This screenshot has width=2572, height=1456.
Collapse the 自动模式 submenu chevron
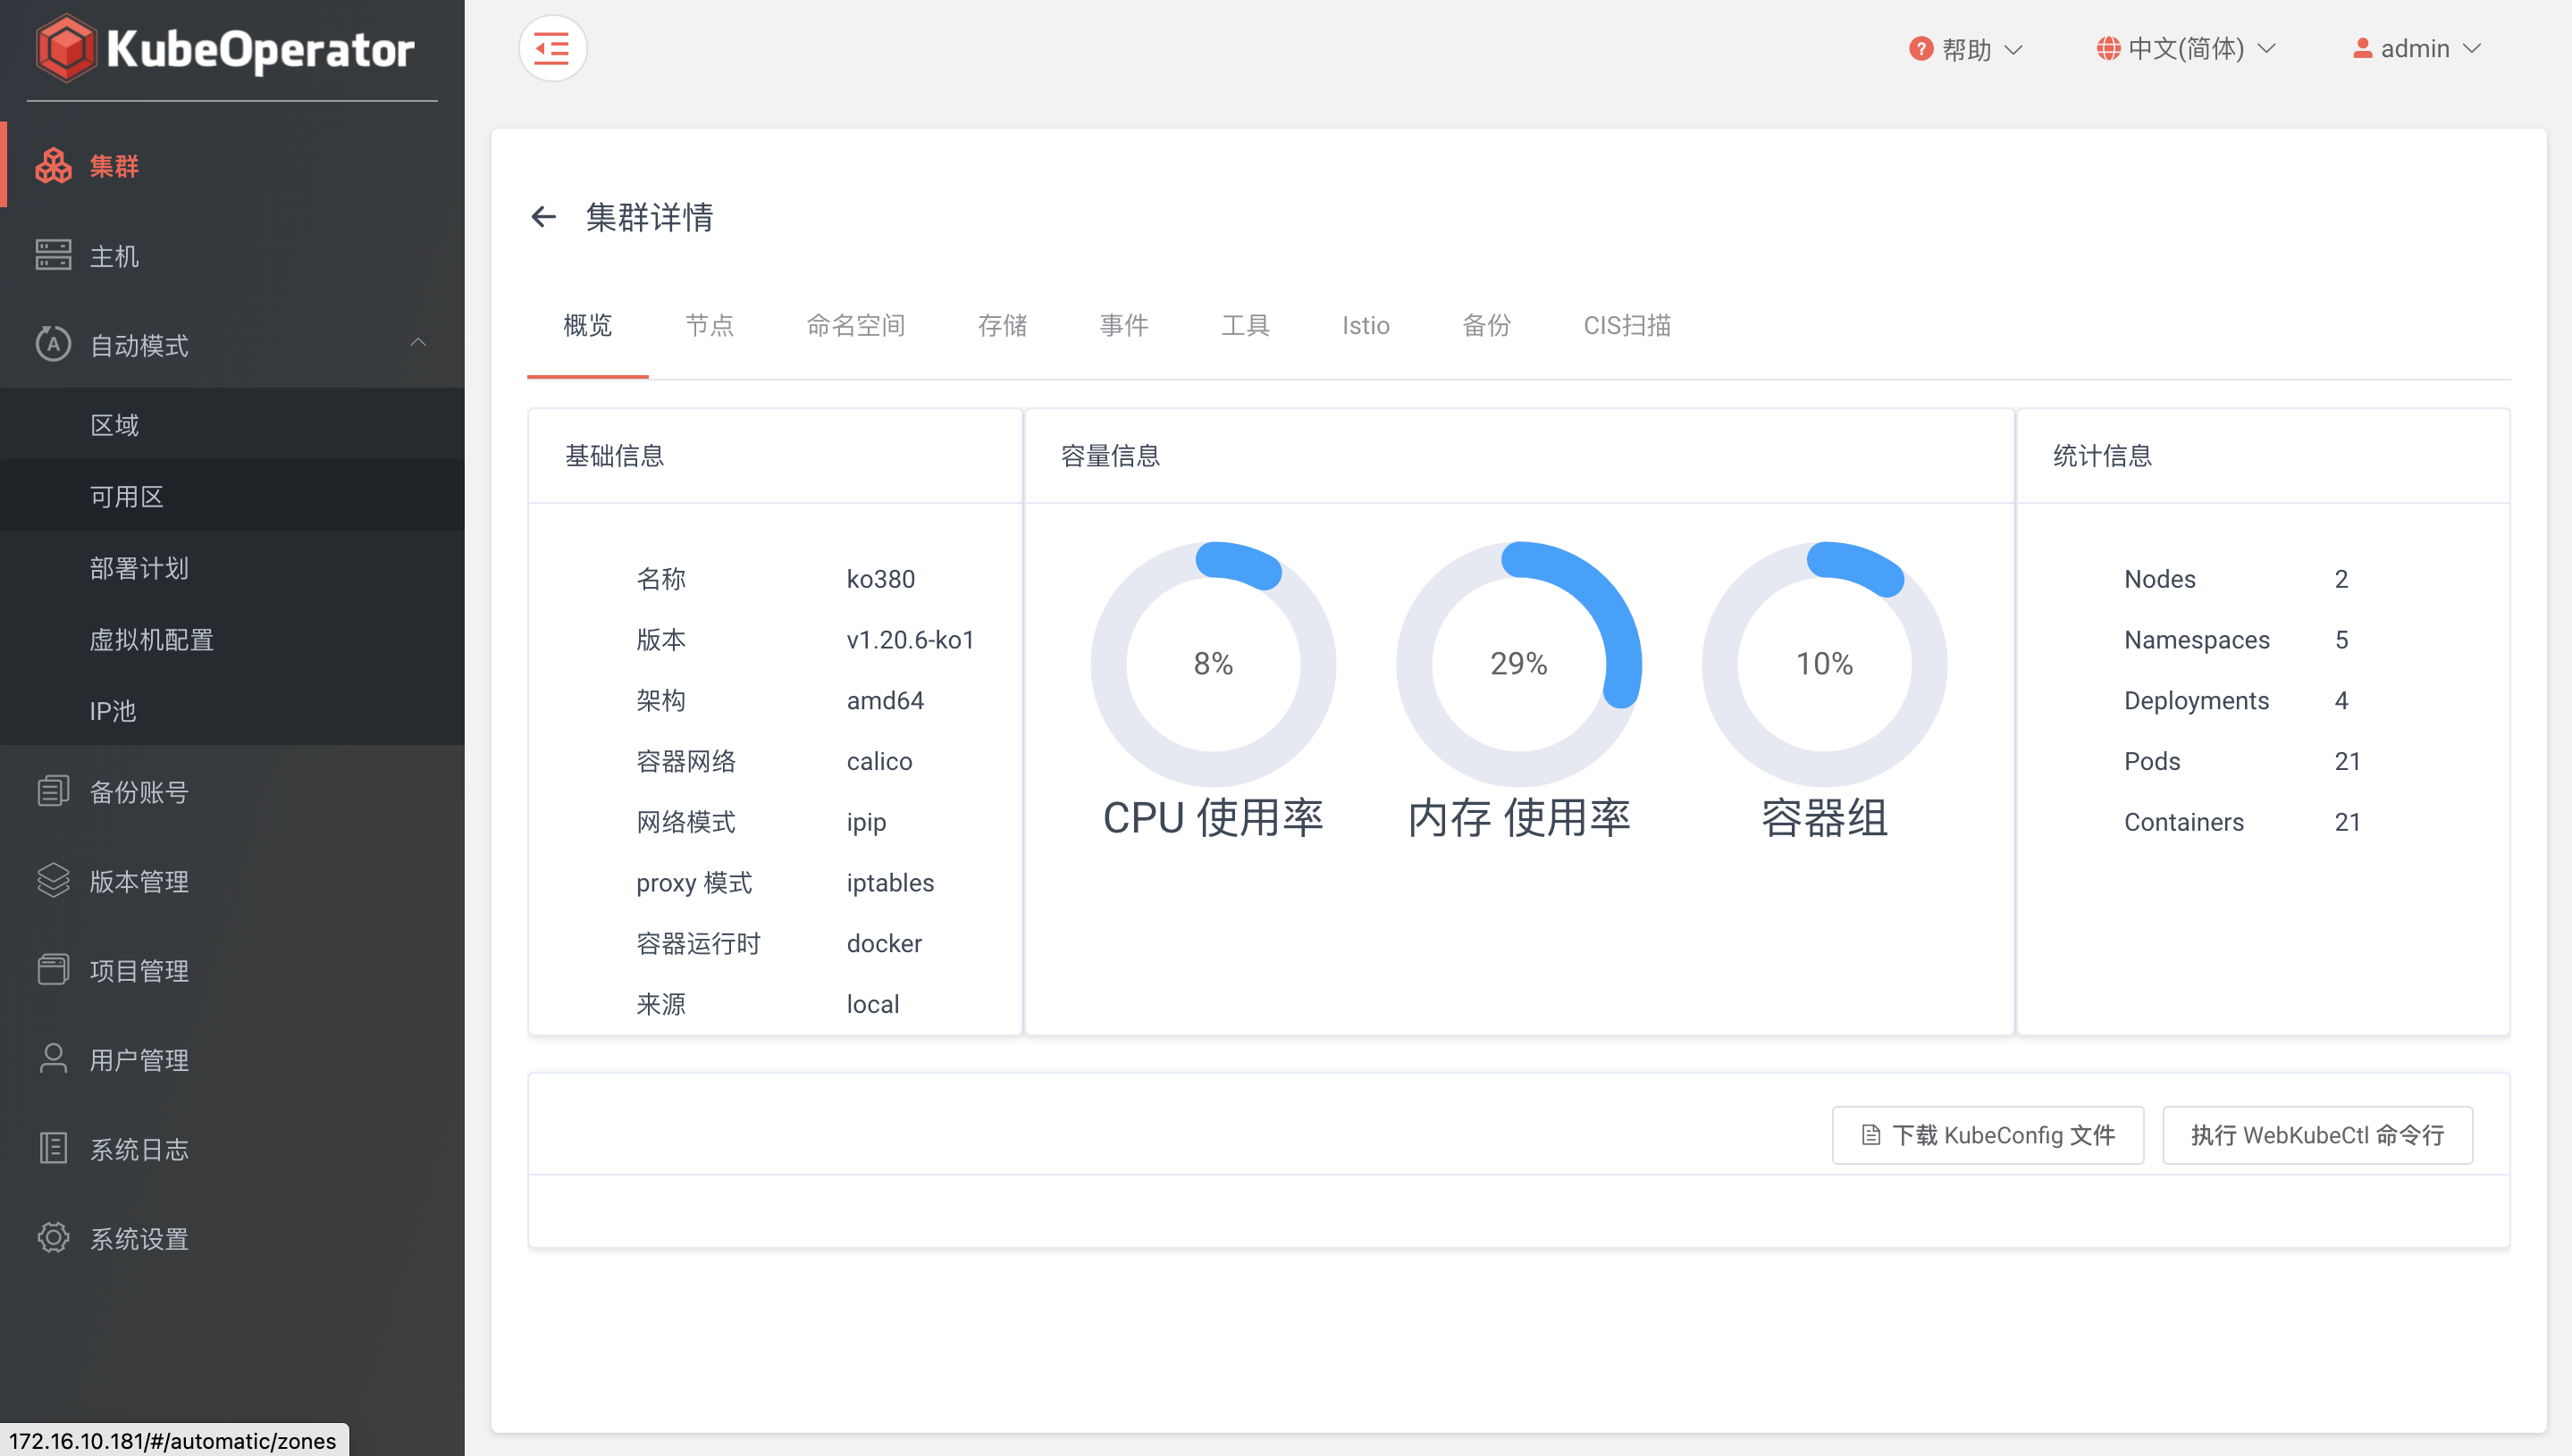pyautogui.click(x=419, y=344)
